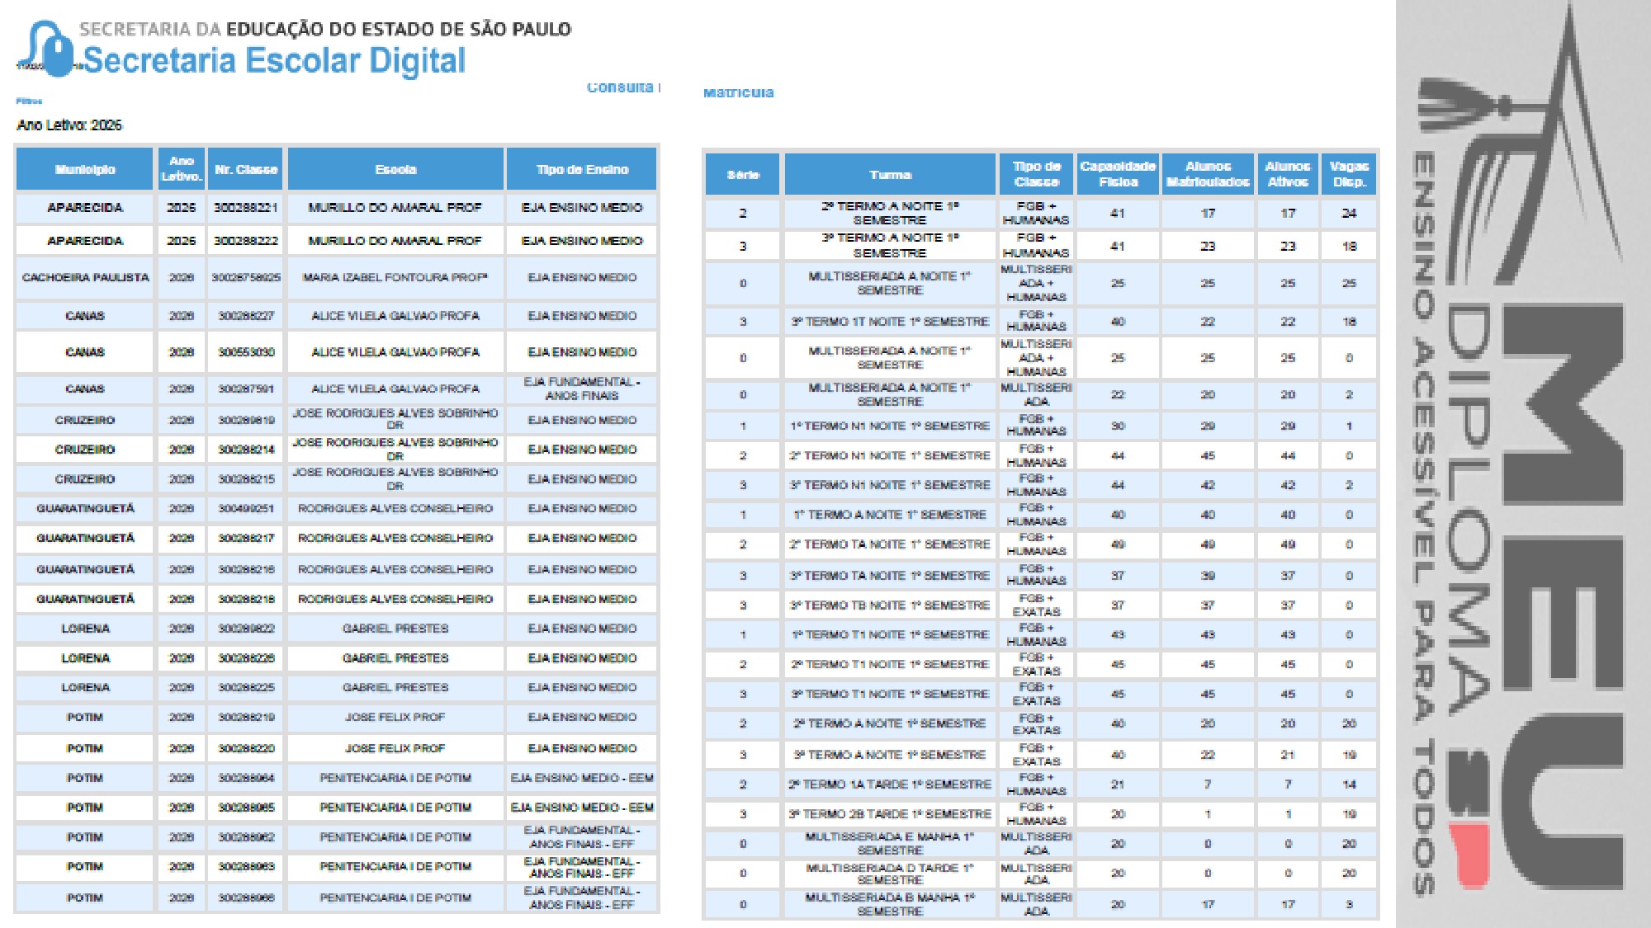Click '3º TERMO N1 NOITE 1º SEMESTRE' cell
Image resolution: width=1651 pixels, height=928 pixels.
coord(890,485)
